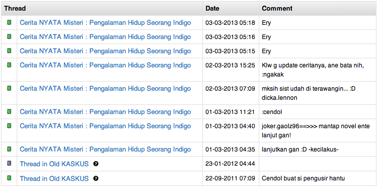This screenshot has width=378, height=188.
Task: Click green reputation icon for 03-03-2013 05:16 row
Action: click(x=9, y=36)
